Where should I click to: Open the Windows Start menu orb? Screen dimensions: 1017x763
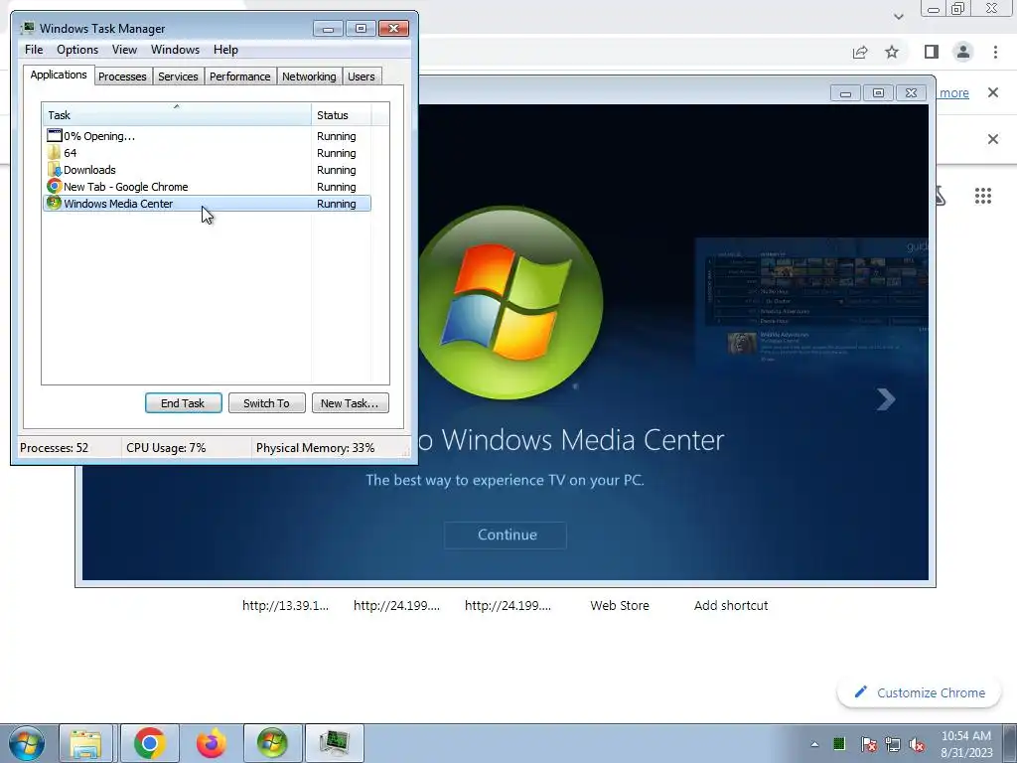[27, 743]
